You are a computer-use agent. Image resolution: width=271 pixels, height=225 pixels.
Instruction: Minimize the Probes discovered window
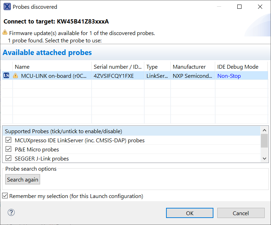point(219,7)
